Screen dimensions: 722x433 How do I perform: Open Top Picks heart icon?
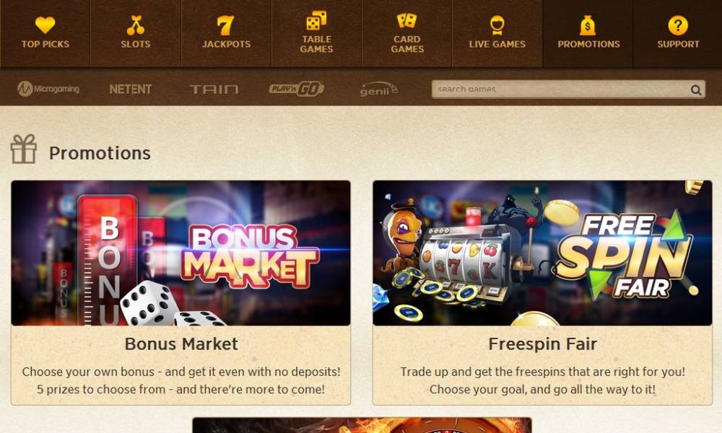45,25
